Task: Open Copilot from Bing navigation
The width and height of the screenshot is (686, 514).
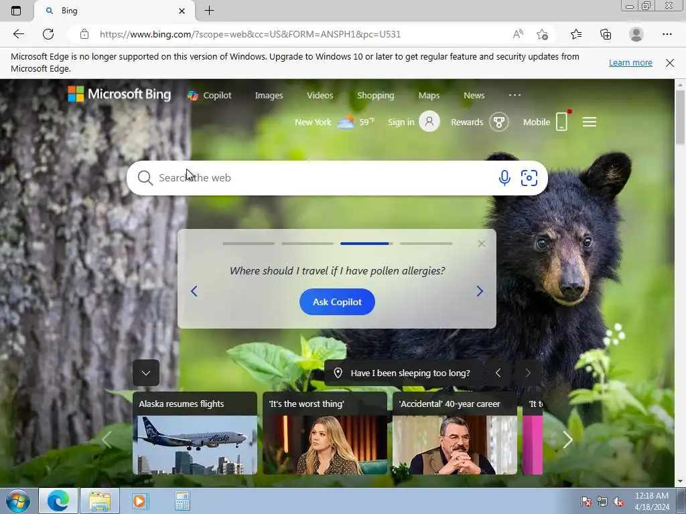Action: click(x=210, y=95)
